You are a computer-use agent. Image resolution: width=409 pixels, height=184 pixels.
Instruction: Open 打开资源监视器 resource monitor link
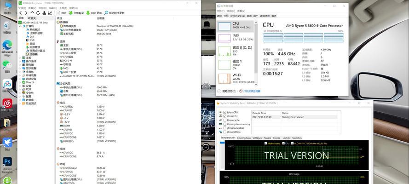[x=250, y=91]
